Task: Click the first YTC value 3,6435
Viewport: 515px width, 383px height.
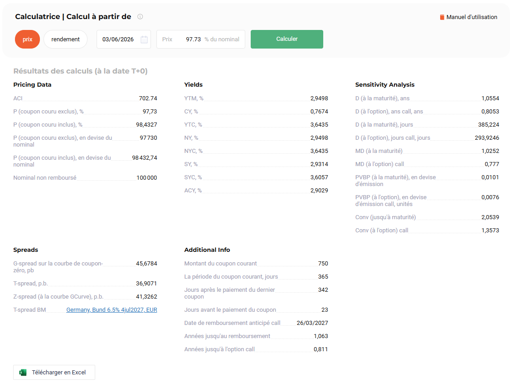Action: [x=319, y=125]
